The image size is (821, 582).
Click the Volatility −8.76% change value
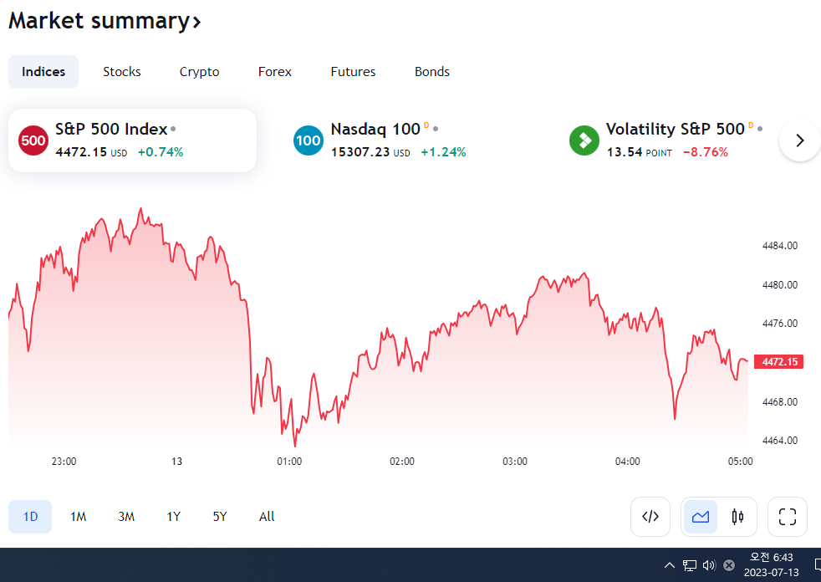[x=706, y=152]
